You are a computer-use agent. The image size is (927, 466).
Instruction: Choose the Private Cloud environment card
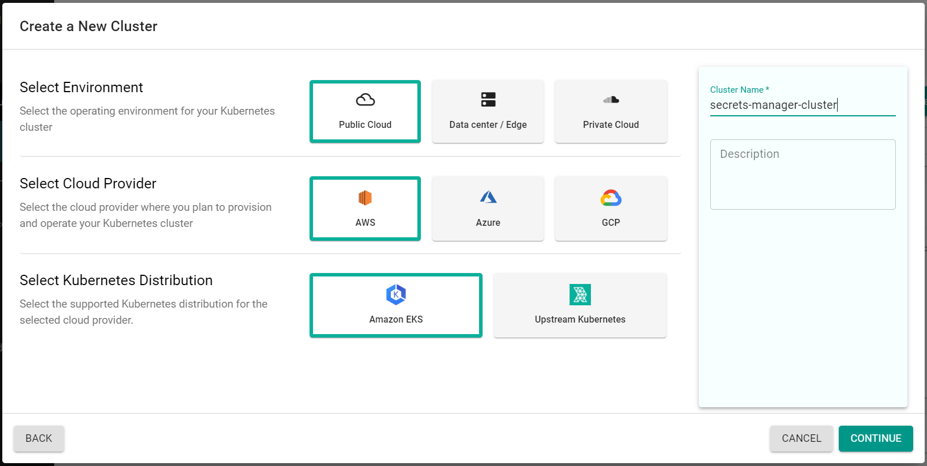611,111
